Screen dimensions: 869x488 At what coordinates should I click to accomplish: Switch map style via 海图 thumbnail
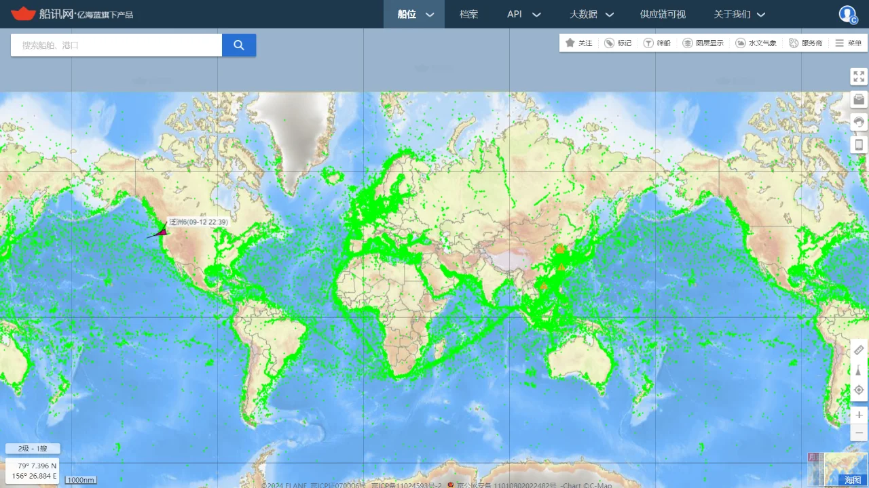click(846, 469)
